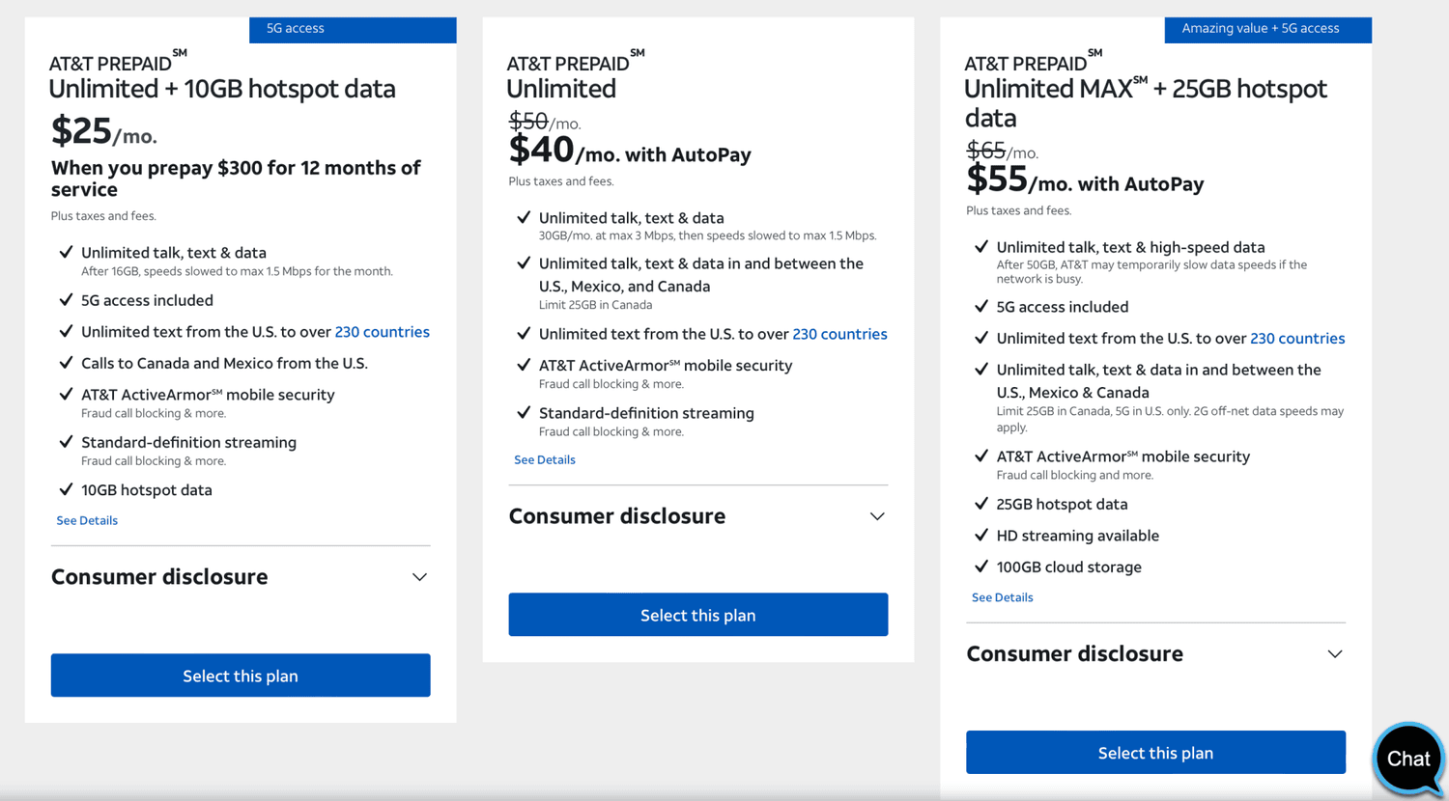1449x801 pixels.
Task: Click the 25GB hotspot data feature
Action: tap(1062, 505)
